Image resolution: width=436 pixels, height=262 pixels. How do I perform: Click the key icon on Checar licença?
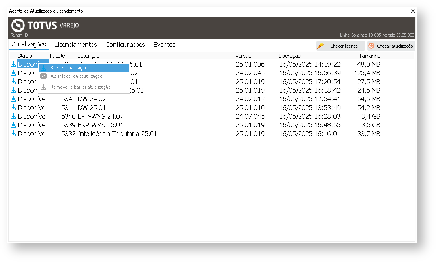[321, 46]
